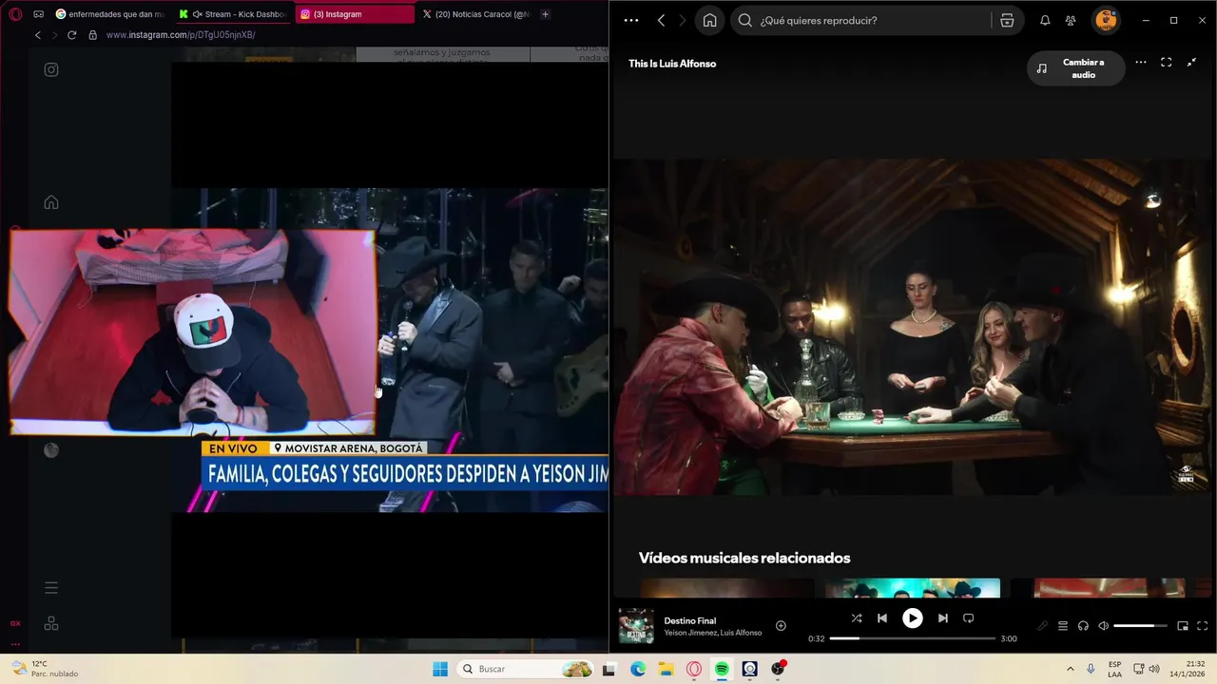Image resolution: width=1217 pixels, height=684 pixels.
Task: Open File Explorer from taskbar
Action: pyautogui.click(x=666, y=669)
